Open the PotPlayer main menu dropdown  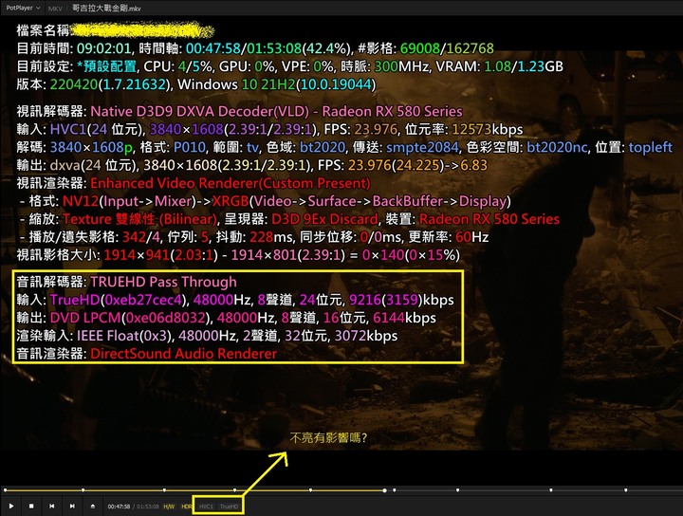23,8
